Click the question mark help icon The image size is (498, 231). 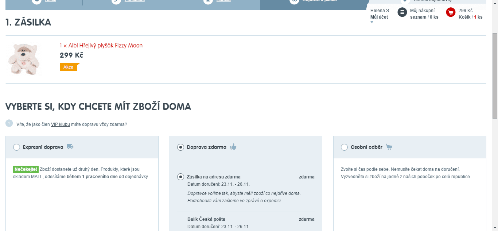coord(9,123)
